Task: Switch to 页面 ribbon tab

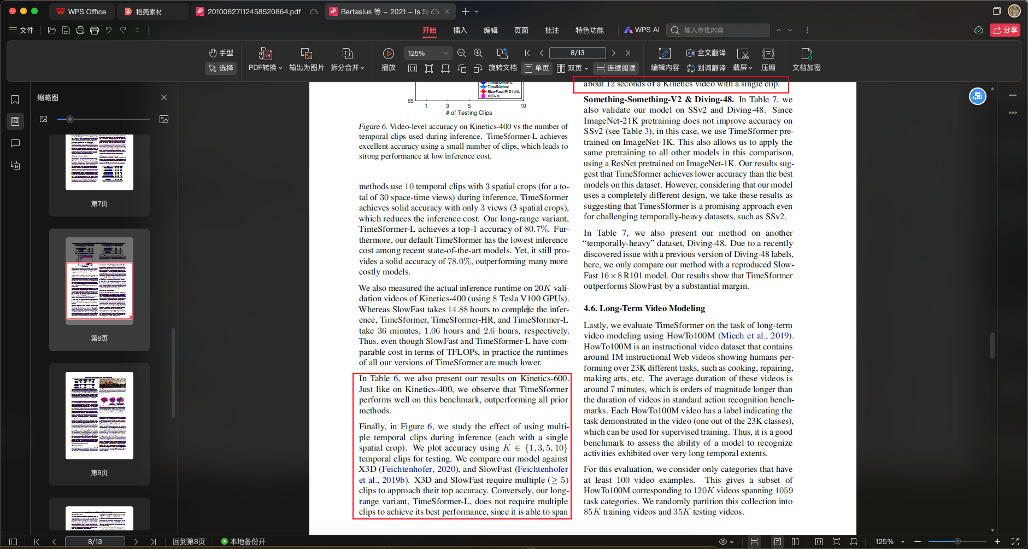Action: pyautogui.click(x=521, y=30)
